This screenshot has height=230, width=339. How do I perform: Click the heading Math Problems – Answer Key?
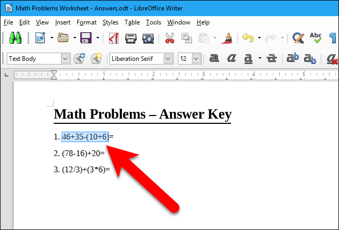pos(142,114)
